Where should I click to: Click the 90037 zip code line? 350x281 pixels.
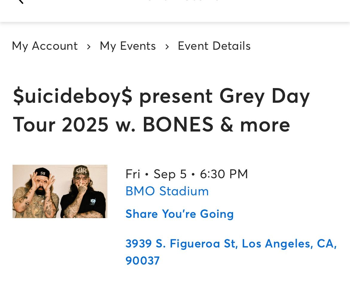pyautogui.click(x=143, y=261)
